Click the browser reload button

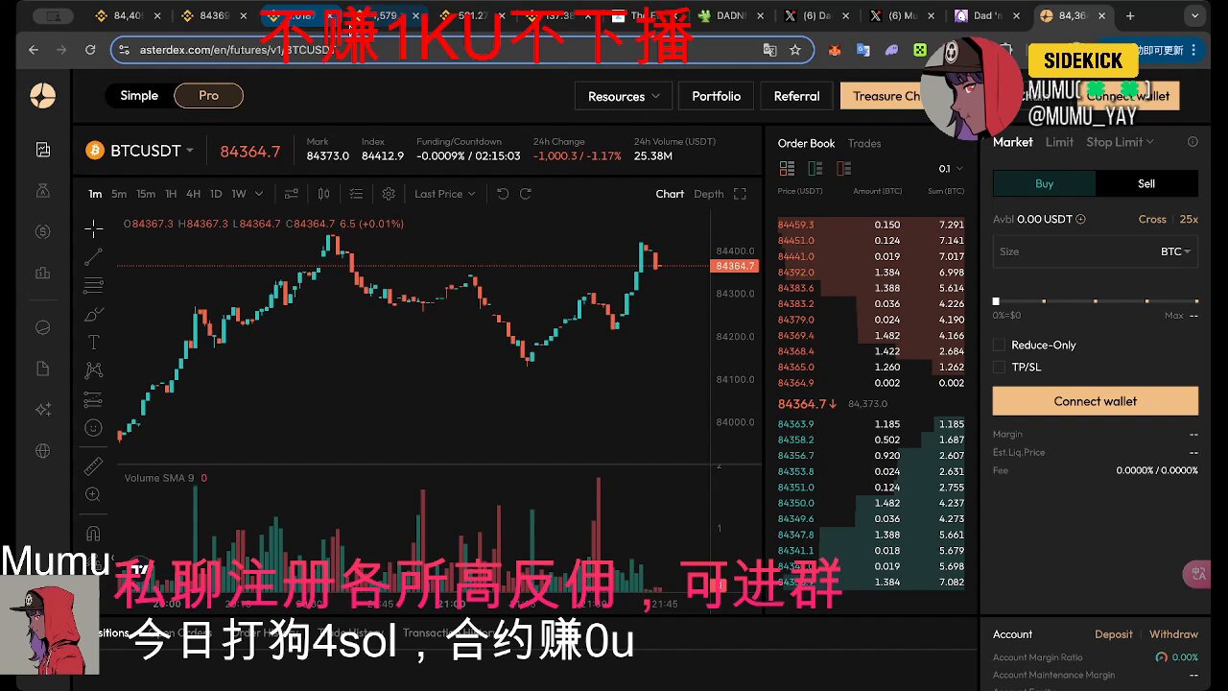(90, 50)
